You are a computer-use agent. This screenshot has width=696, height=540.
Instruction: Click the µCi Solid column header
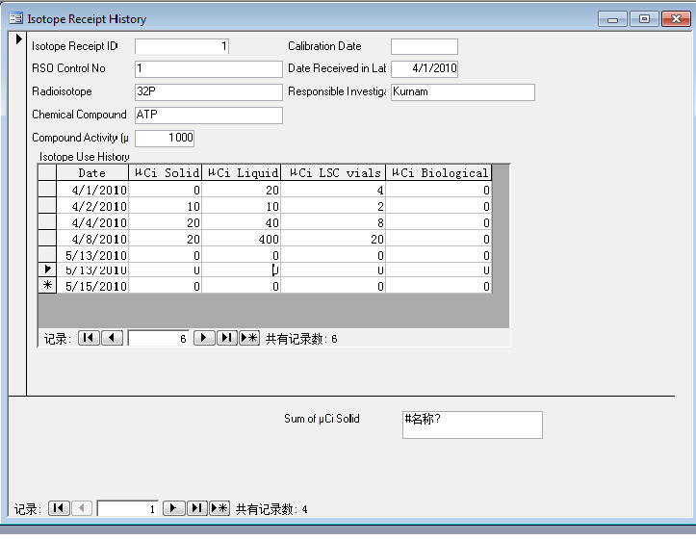click(x=166, y=172)
